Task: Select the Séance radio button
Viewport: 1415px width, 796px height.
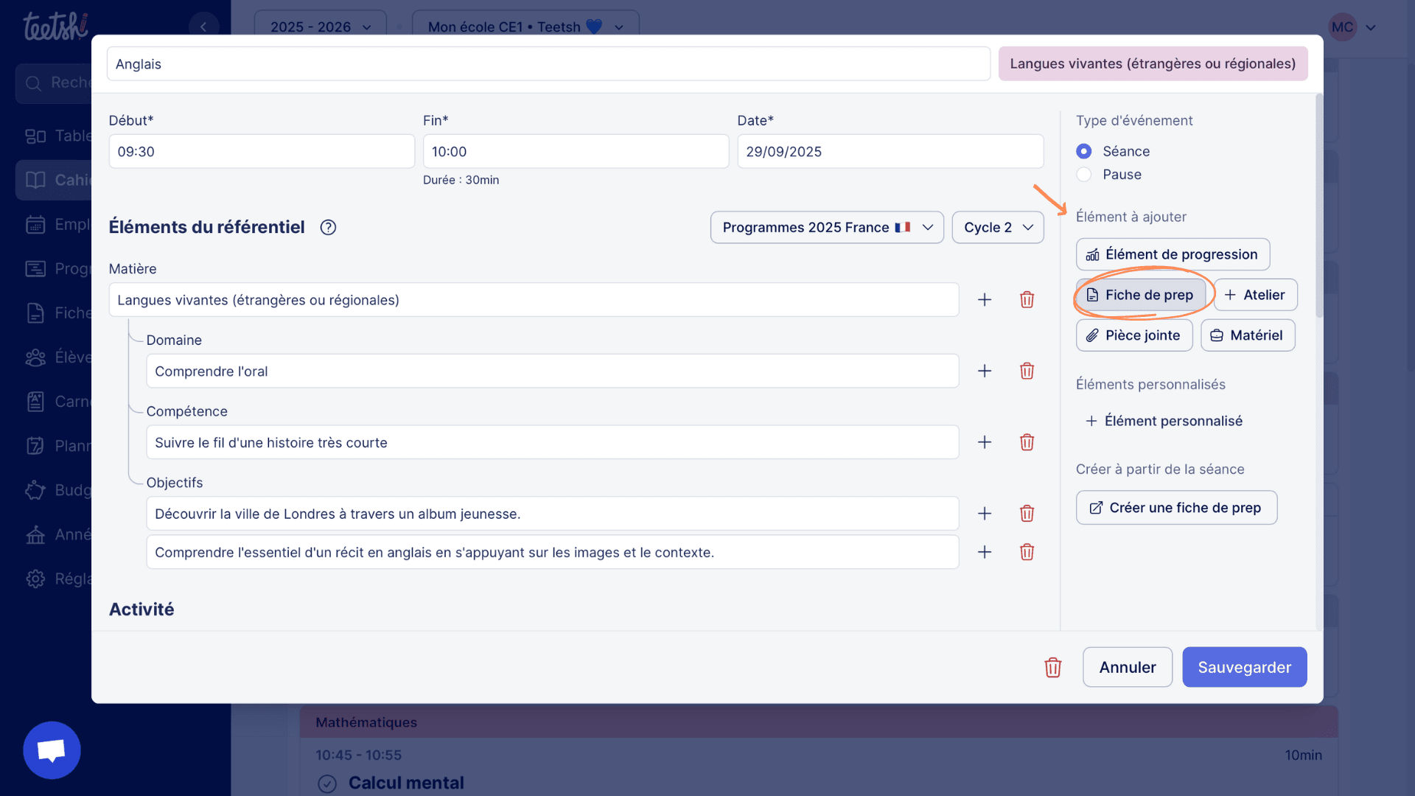Action: pyautogui.click(x=1083, y=151)
